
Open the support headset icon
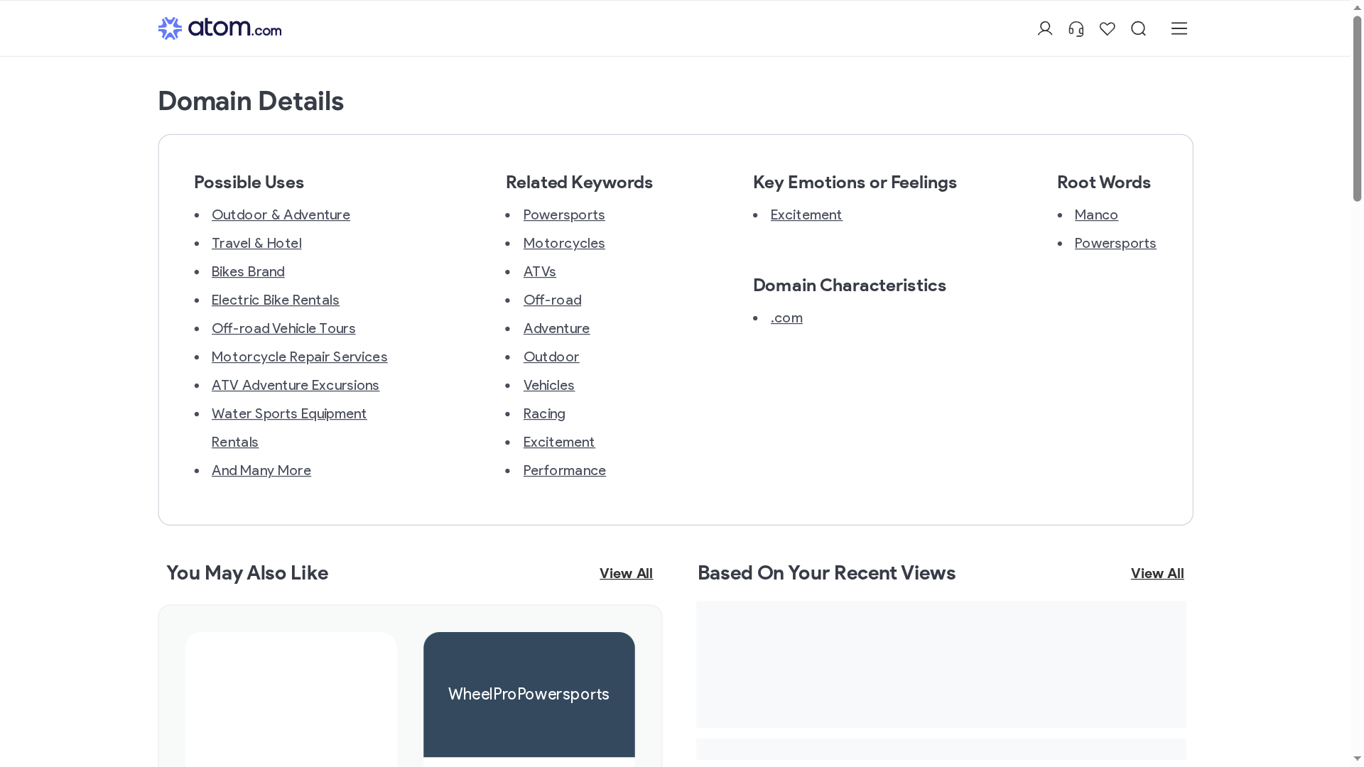[x=1076, y=28]
